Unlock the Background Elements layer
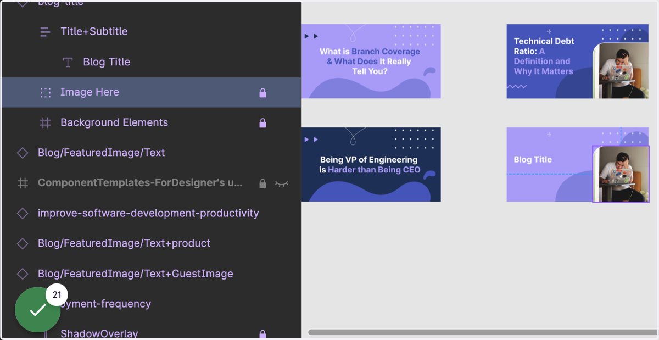This screenshot has height=340, width=659. [x=263, y=122]
